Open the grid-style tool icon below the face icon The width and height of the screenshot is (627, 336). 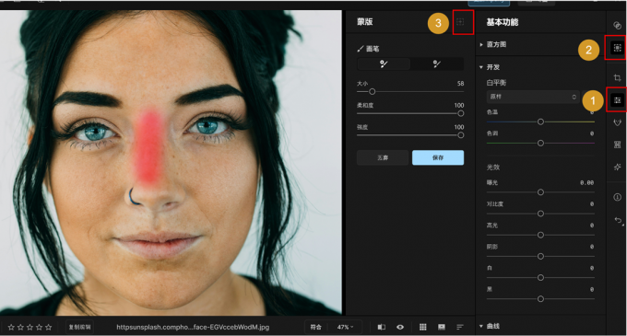617,145
